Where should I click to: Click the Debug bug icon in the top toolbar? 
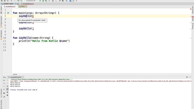coord(43,1)
